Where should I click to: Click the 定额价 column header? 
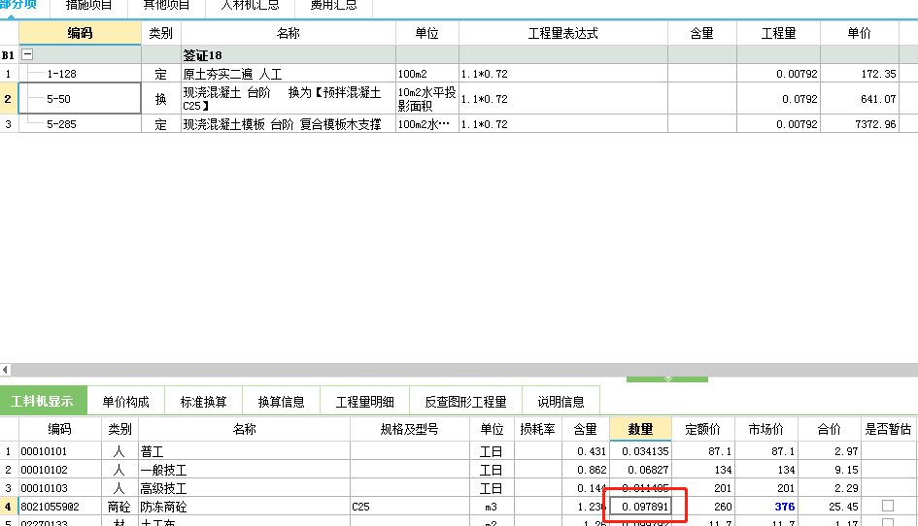pos(702,429)
